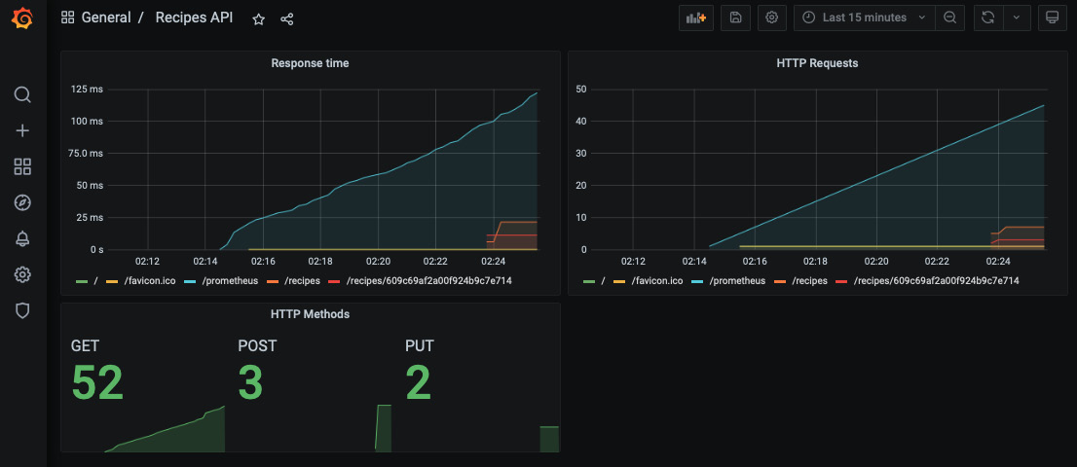Click the POST stat value 3
The height and width of the screenshot is (467, 1077).
point(250,382)
